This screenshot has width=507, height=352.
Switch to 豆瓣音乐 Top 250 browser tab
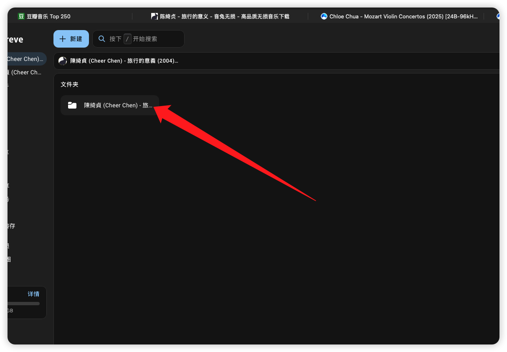pyautogui.click(x=44, y=16)
